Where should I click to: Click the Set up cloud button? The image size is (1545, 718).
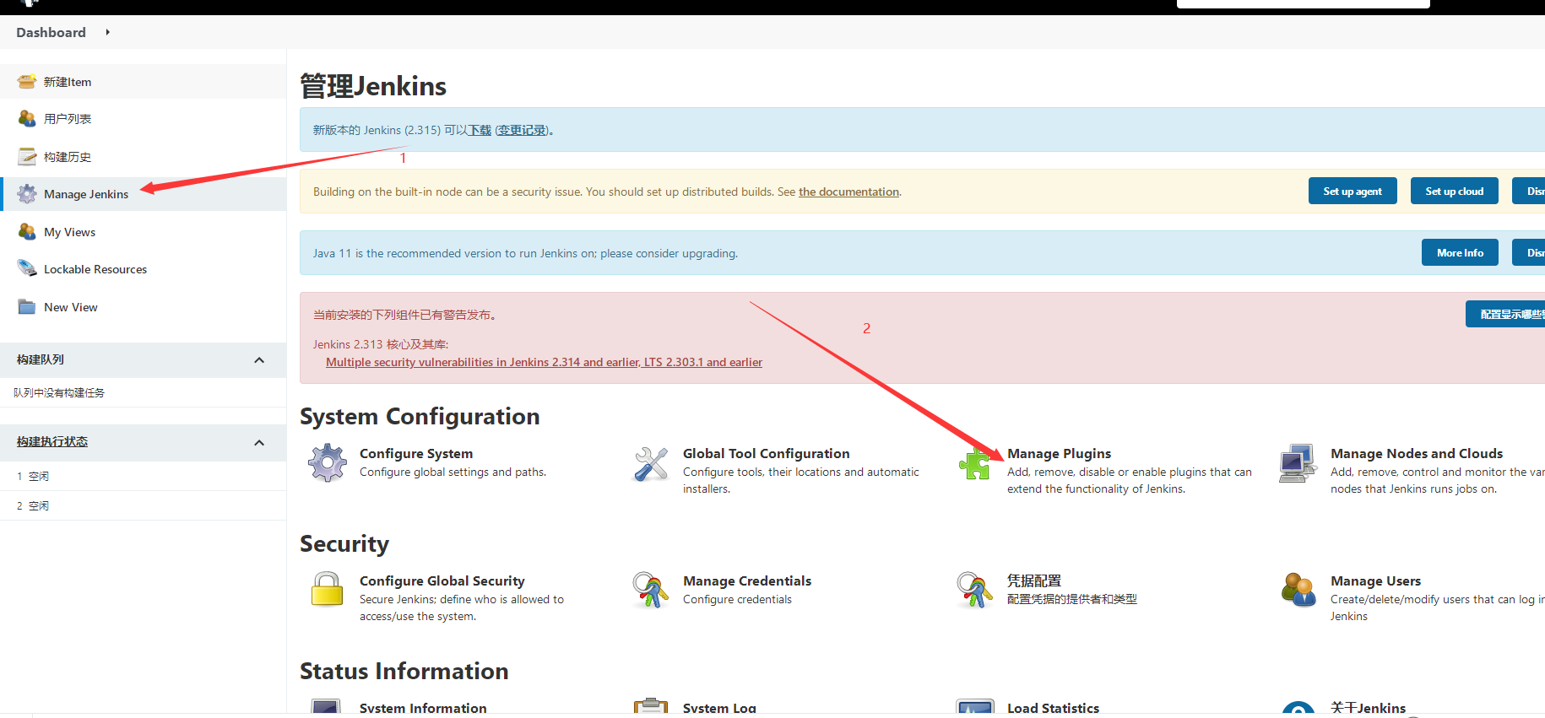[1454, 191]
